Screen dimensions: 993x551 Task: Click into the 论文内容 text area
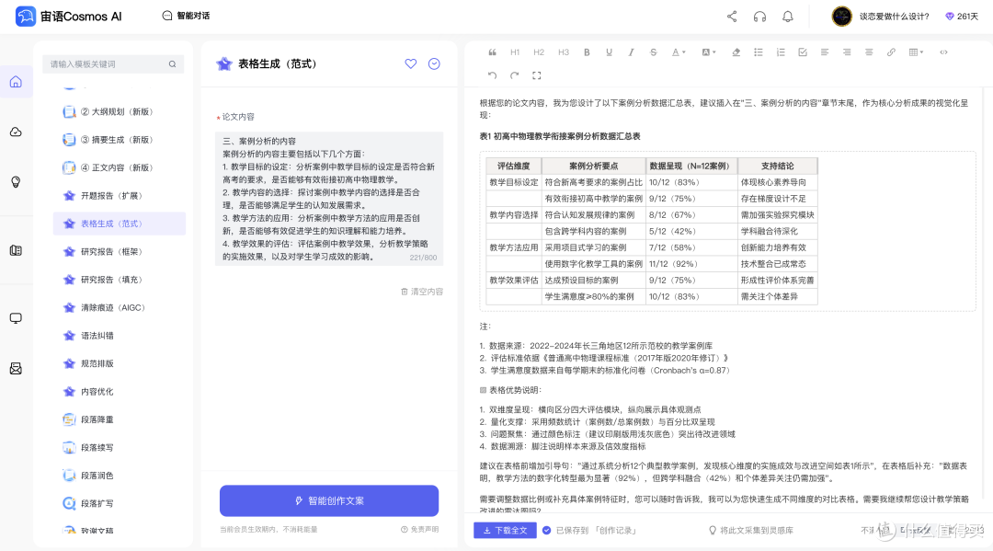coord(329,199)
